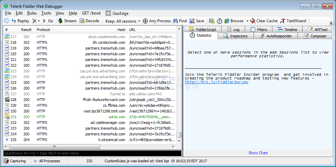Click the camera screenshot toolbar icon

[x=212, y=21]
